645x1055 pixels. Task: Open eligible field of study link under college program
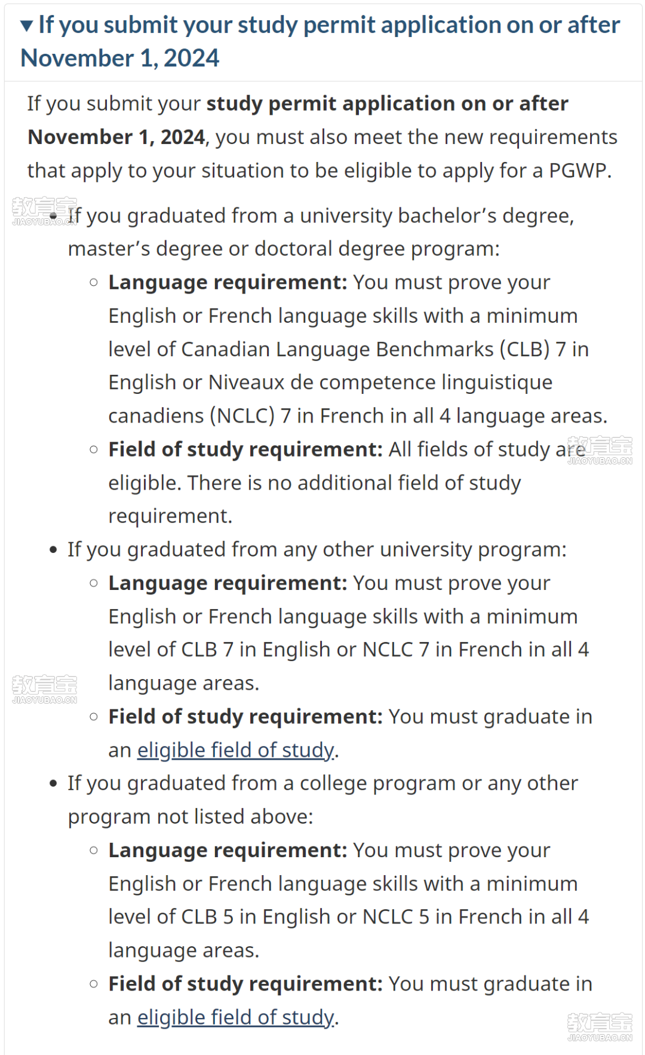[x=235, y=1017]
